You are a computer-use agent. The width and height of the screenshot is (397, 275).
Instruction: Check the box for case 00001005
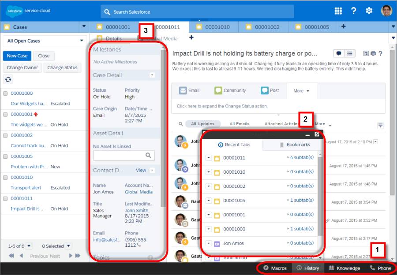(x=5, y=156)
